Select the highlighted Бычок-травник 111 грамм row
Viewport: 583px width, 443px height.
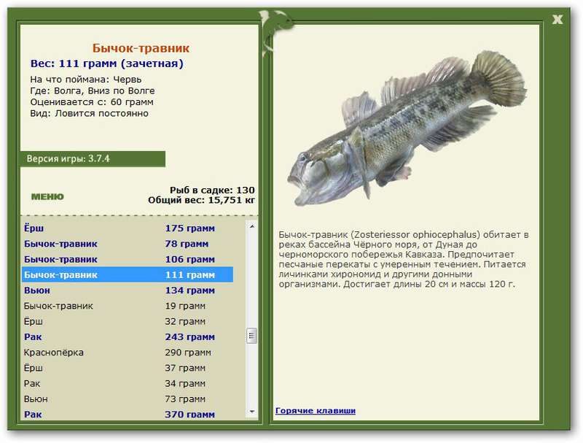click(x=128, y=274)
